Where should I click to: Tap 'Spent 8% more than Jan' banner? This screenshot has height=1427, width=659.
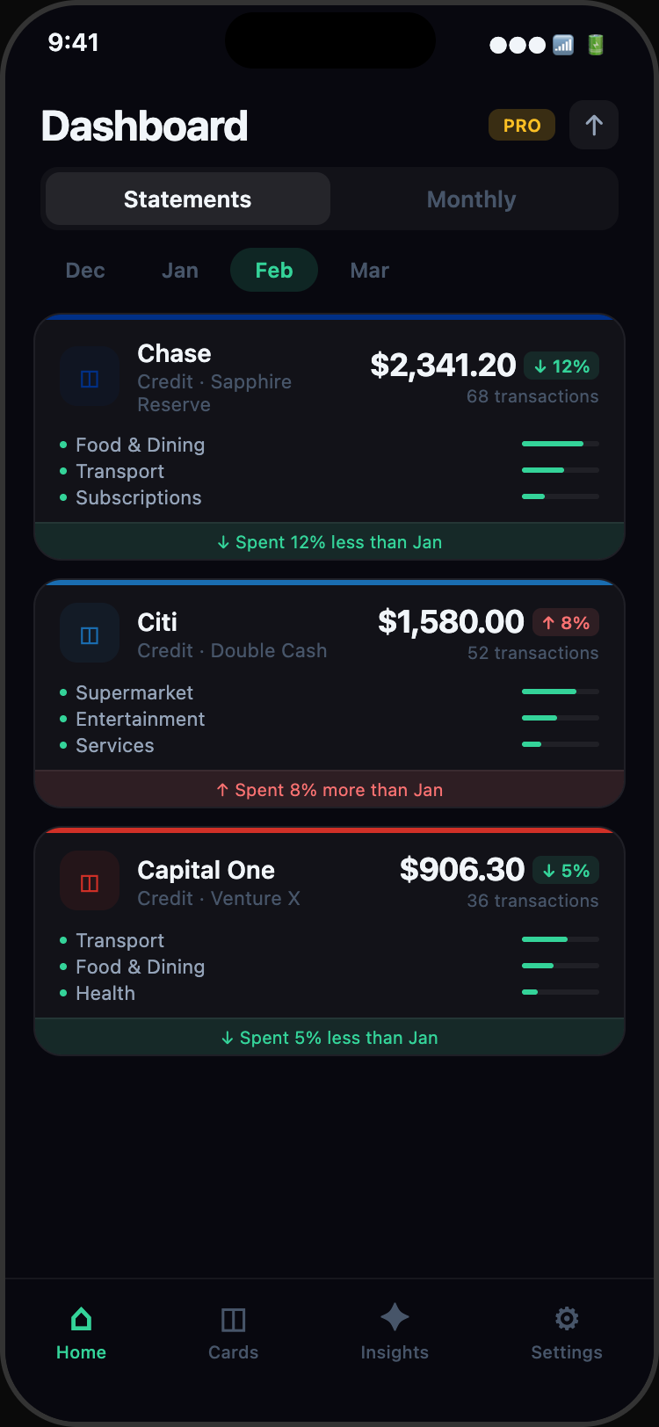coord(329,790)
